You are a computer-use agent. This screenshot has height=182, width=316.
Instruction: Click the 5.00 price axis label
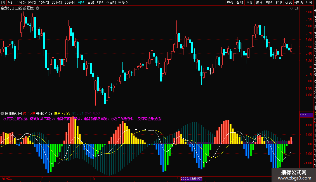click(x=308, y=81)
